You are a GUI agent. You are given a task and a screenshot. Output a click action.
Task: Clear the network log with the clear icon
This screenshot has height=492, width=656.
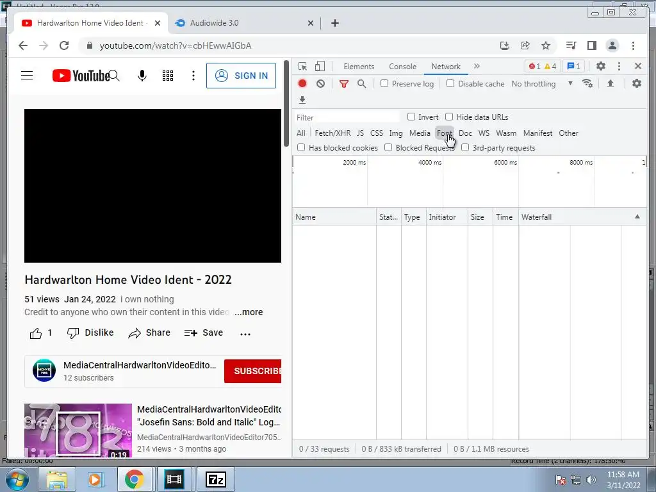pos(320,84)
